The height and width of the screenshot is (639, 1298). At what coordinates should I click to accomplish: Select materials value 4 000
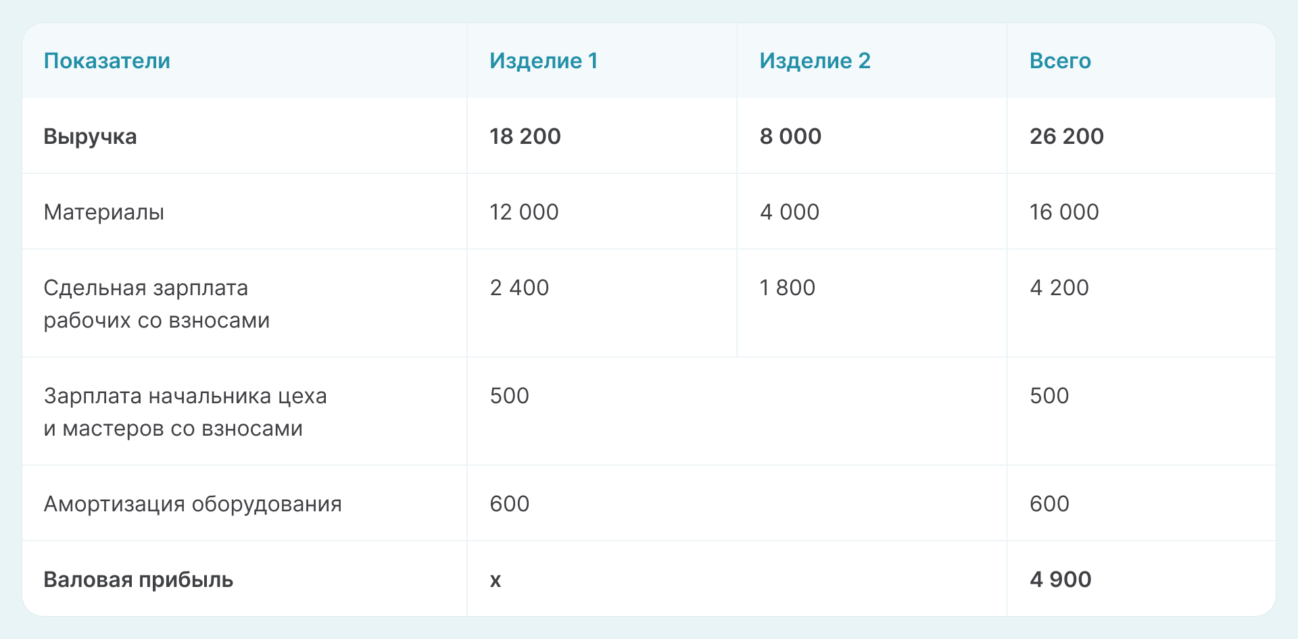[x=790, y=212]
